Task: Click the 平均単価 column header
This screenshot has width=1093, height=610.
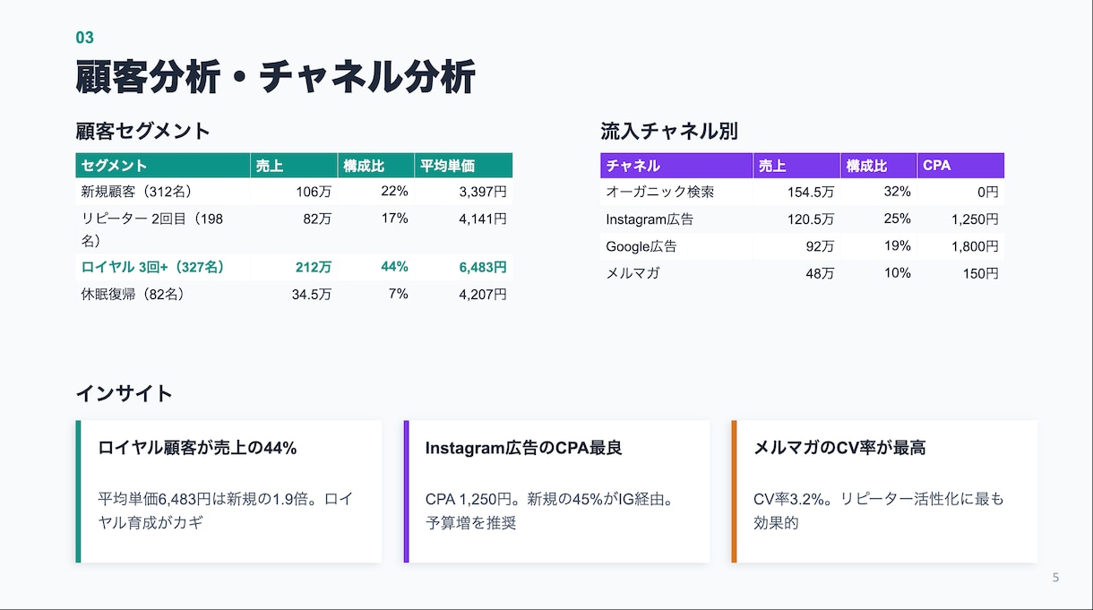Action: [x=463, y=166]
